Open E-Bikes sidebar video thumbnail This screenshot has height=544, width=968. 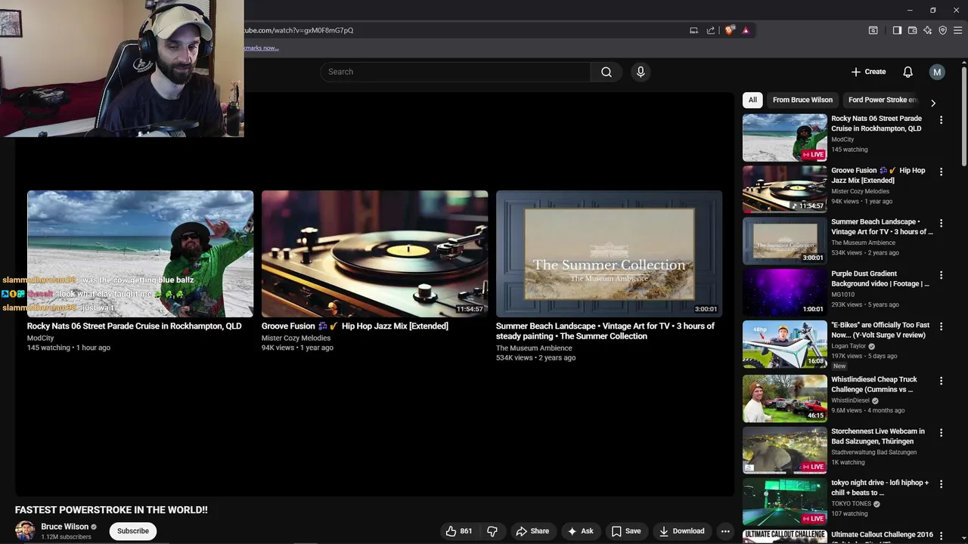pyautogui.click(x=784, y=344)
